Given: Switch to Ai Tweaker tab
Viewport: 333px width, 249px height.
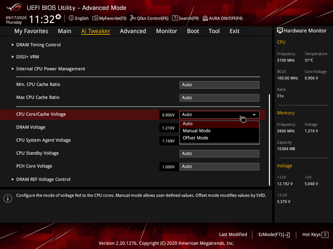Looking at the screenshot, I should [96, 31].
